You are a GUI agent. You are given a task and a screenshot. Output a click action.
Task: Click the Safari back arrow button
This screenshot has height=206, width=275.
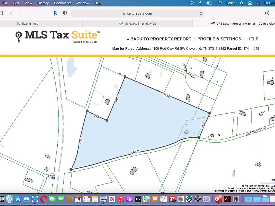point(11,13)
